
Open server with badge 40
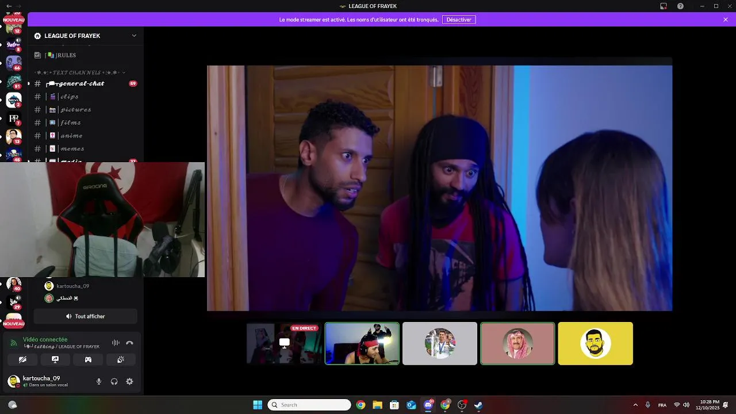[14, 284]
